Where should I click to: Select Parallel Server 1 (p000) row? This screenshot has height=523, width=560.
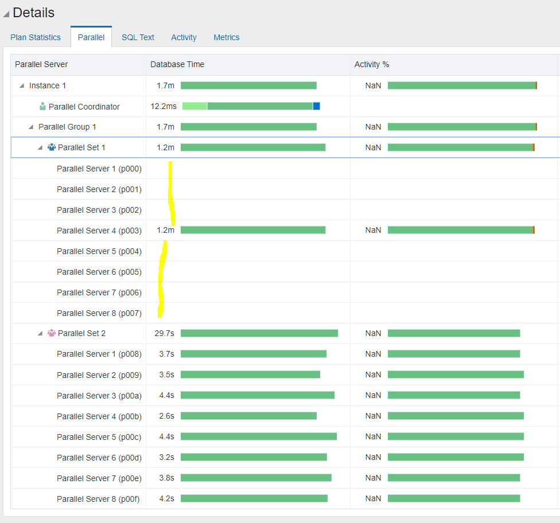(x=285, y=169)
